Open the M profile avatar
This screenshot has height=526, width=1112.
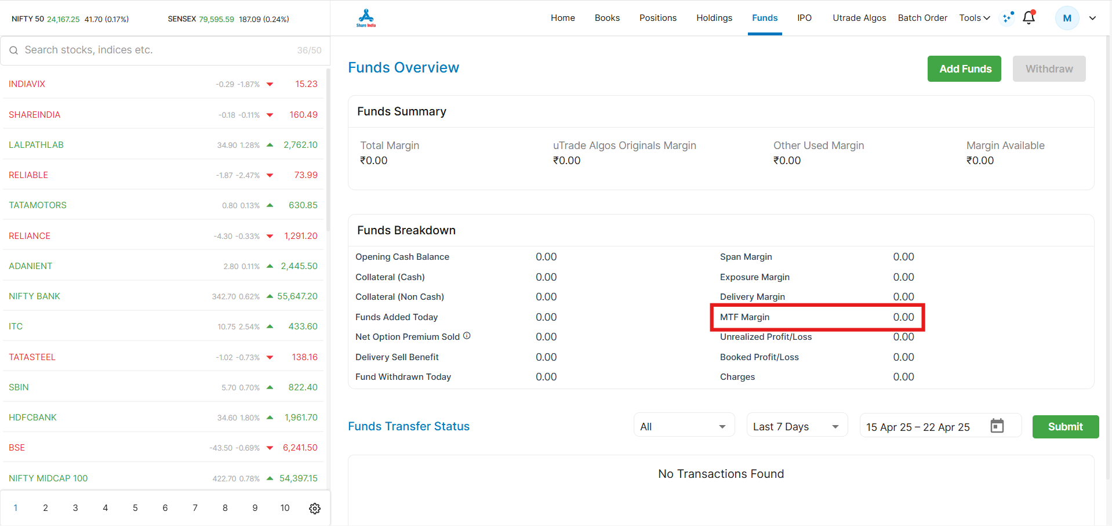point(1067,18)
